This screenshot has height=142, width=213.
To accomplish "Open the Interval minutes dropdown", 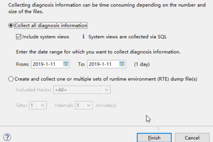I will pyautogui.click(x=84, y=105).
